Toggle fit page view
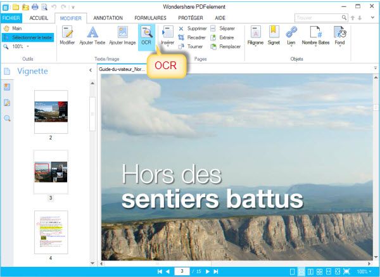This screenshot has width=380, height=277. (338, 272)
